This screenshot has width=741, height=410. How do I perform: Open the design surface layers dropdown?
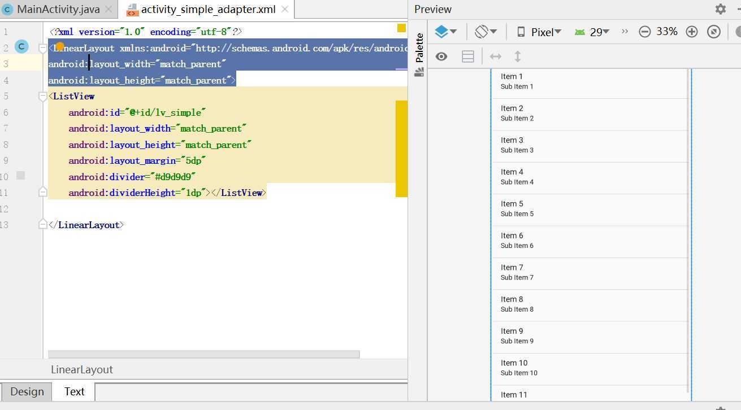click(x=445, y=32)
